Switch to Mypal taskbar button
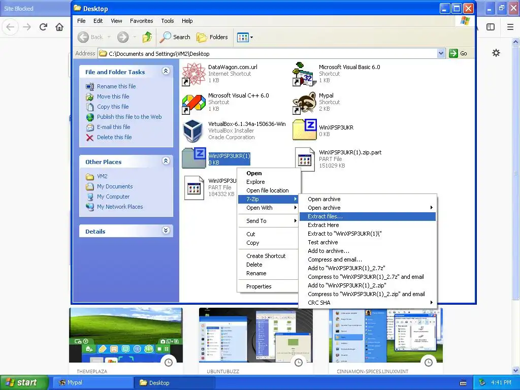520x390 pixels. (93, 383)
